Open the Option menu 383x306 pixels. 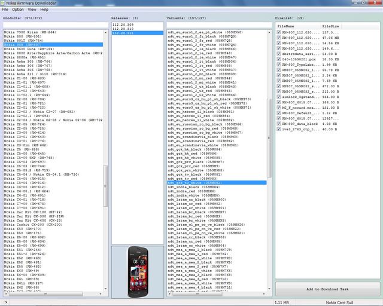click(18, 10)
